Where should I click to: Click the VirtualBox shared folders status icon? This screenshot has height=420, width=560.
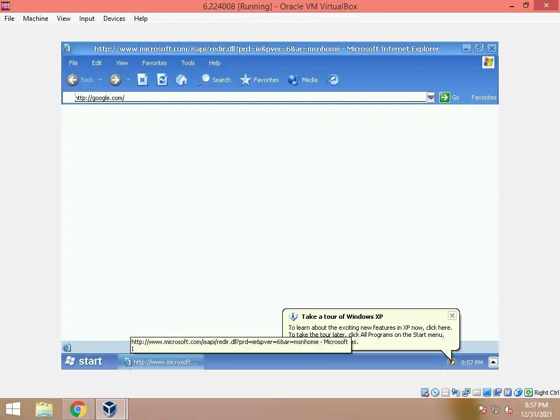click(x=476, y=393)
